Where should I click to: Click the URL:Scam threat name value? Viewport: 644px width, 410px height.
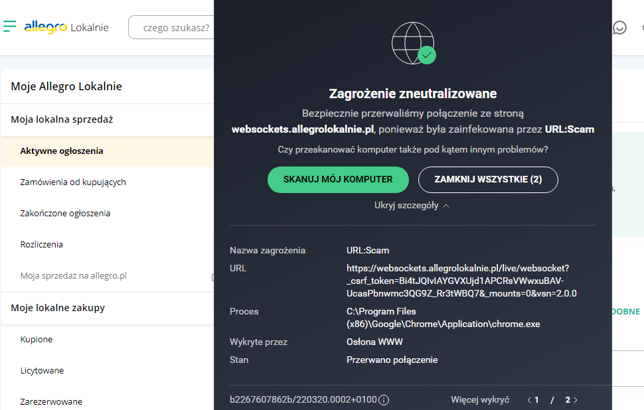368,250
